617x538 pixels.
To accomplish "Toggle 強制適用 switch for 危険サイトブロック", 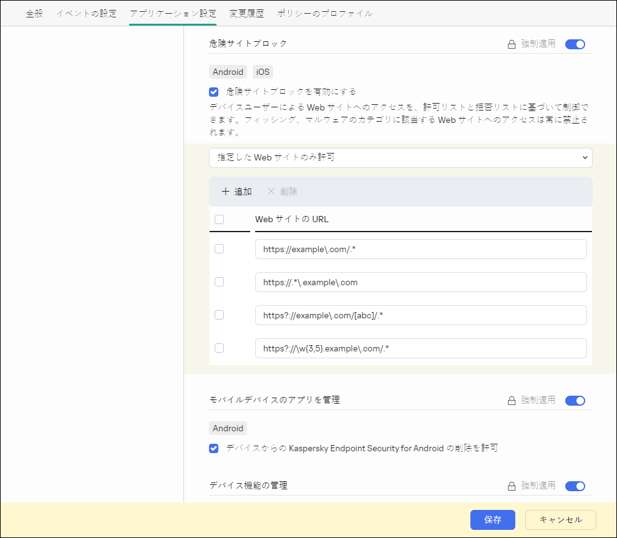I will tap(575, 44).
